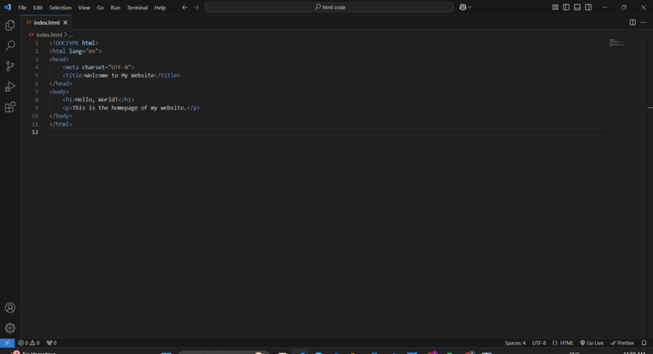
Task: Open the Go menu
Action: coord(100,8)
